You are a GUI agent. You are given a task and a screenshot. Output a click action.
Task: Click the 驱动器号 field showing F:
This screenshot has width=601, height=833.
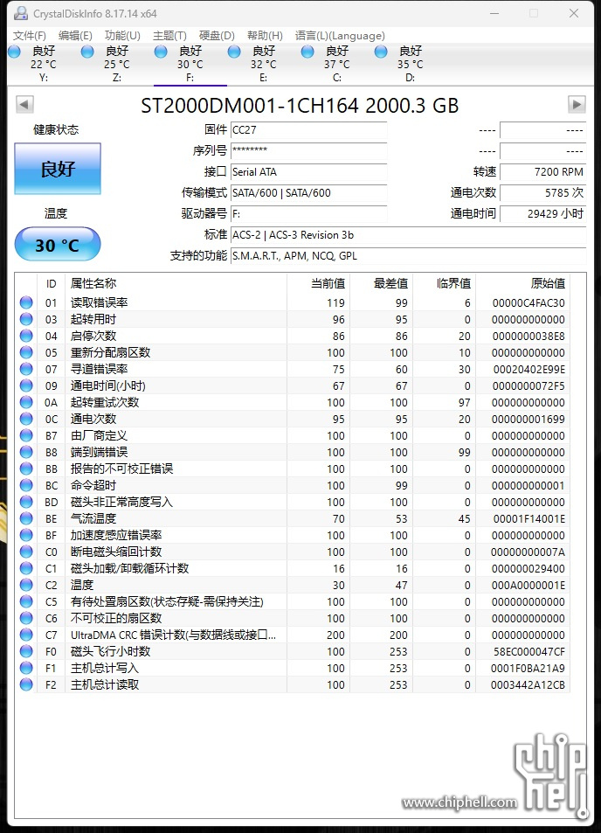coord(309,213)
